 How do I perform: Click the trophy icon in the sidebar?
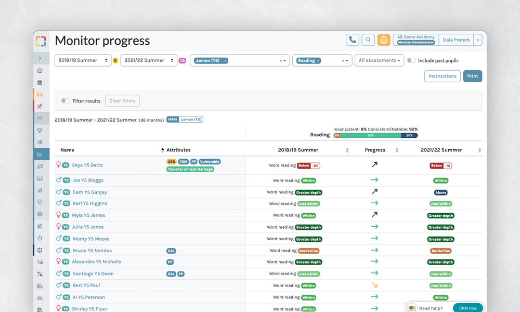point(40,130)
